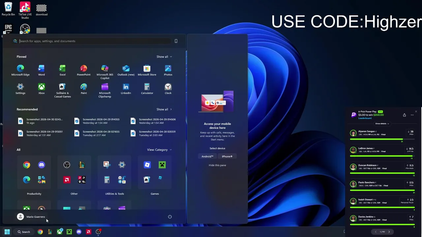Open Snipping Tool in Utilities & Tools

click(x=106, y=165)
